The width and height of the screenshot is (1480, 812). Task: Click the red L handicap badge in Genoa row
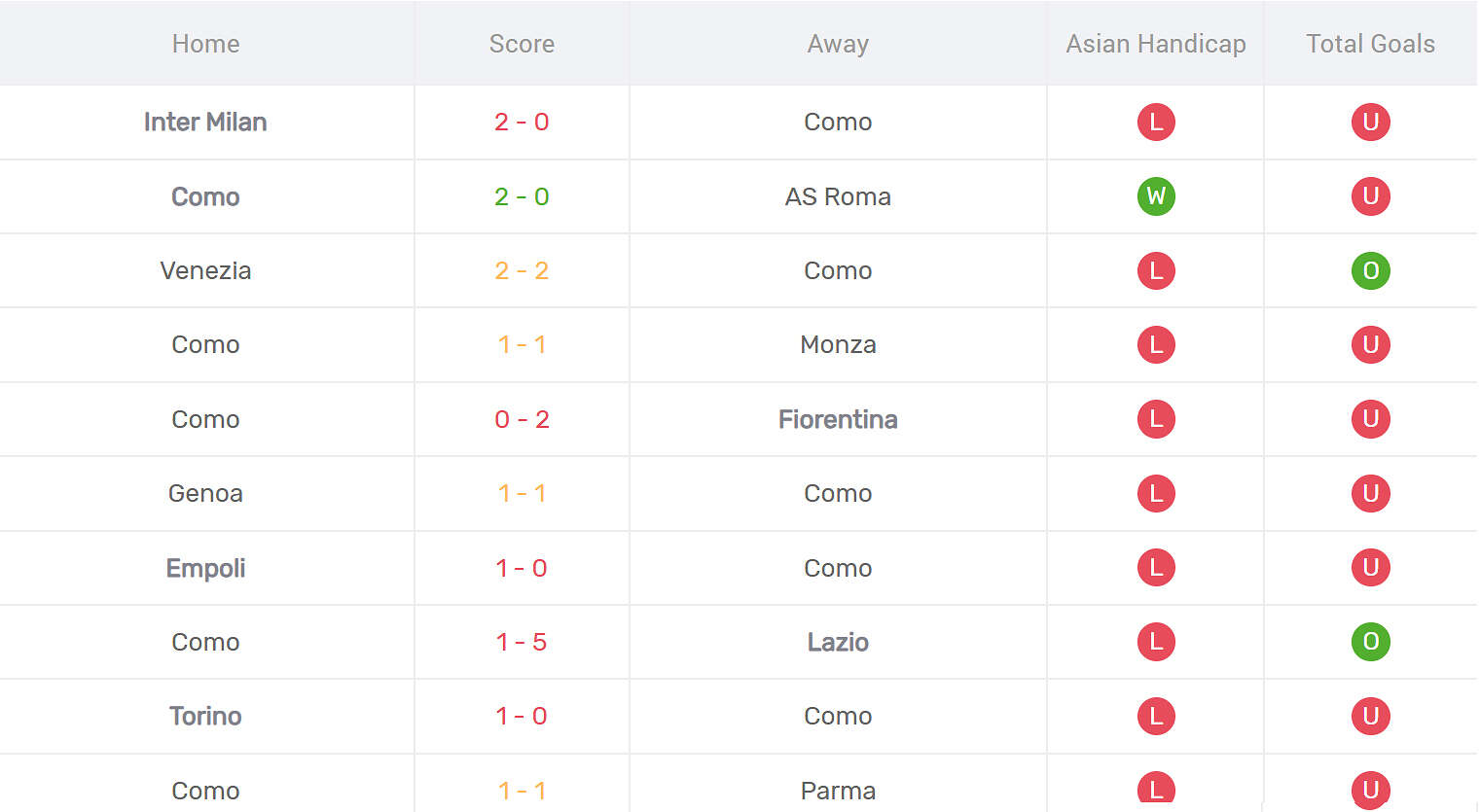tap(1156, 493)
